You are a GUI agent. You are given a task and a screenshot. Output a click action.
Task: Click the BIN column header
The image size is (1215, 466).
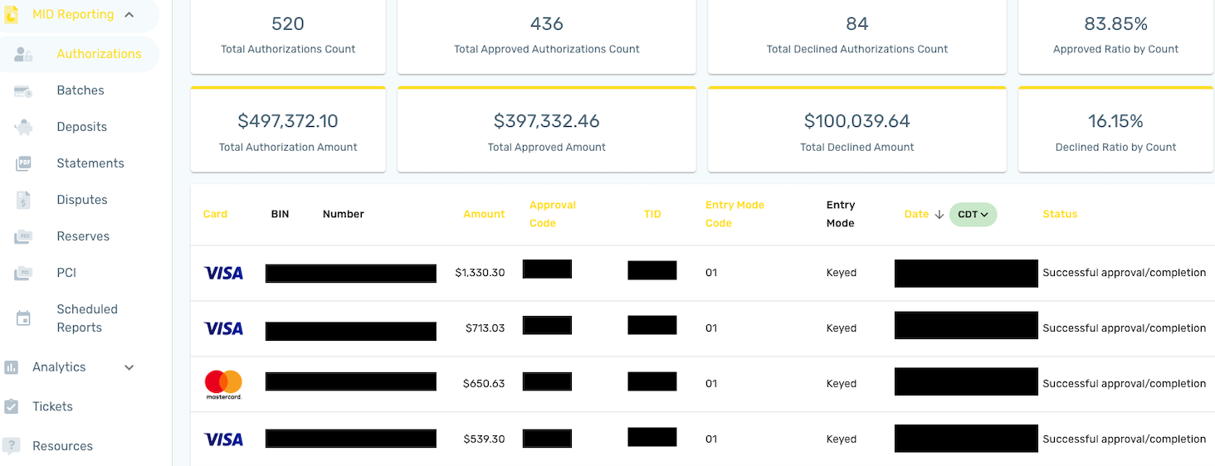click(x=280, y=214)
